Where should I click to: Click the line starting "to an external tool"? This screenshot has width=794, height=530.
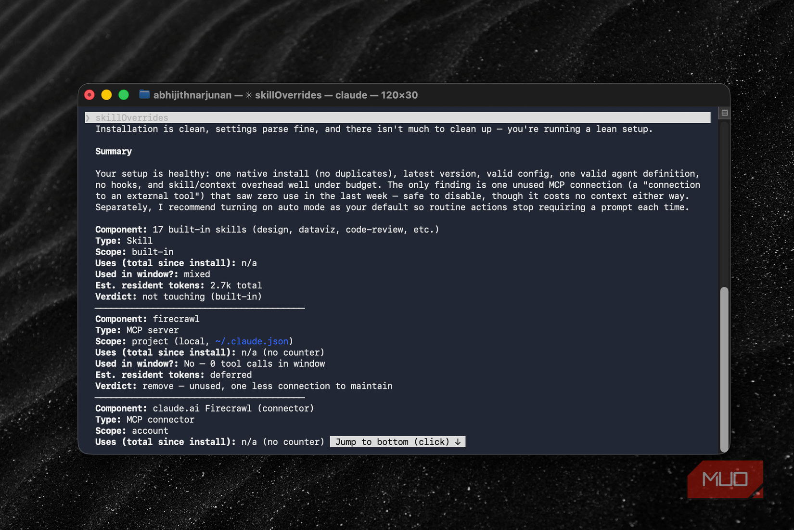[392, 196]
